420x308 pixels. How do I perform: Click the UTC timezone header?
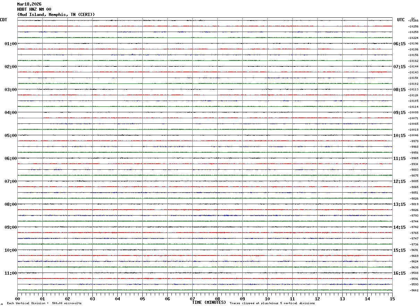tap(401, 20)
